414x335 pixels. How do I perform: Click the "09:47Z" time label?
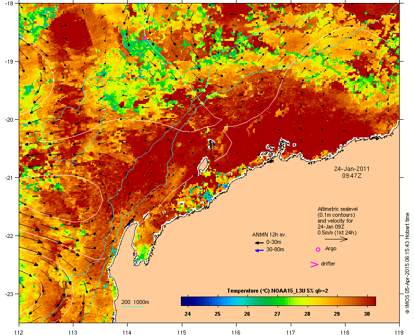coord(352,175)
